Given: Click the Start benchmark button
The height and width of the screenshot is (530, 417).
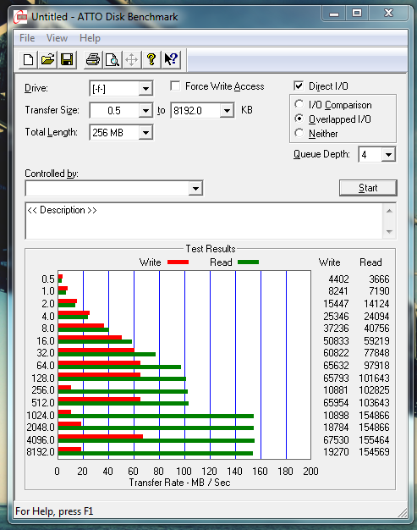Looking at the screenshot, I should [368, 188].
